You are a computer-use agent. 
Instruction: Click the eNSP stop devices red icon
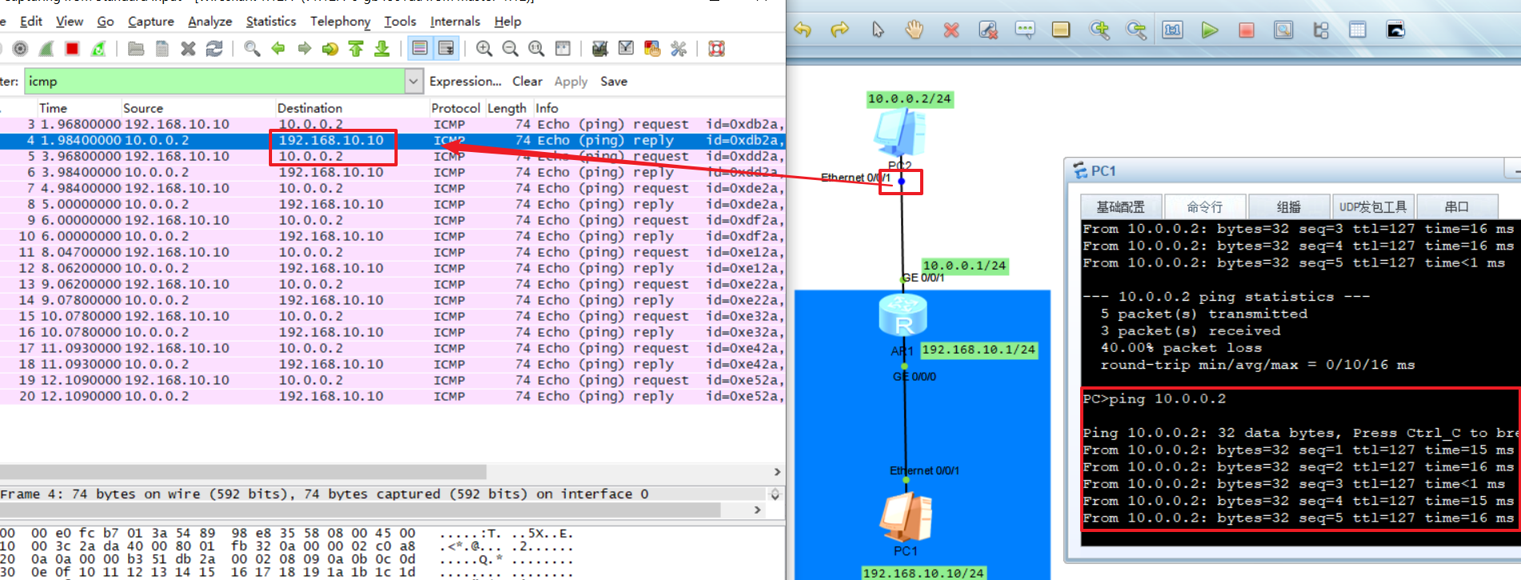pos(1247,30)
